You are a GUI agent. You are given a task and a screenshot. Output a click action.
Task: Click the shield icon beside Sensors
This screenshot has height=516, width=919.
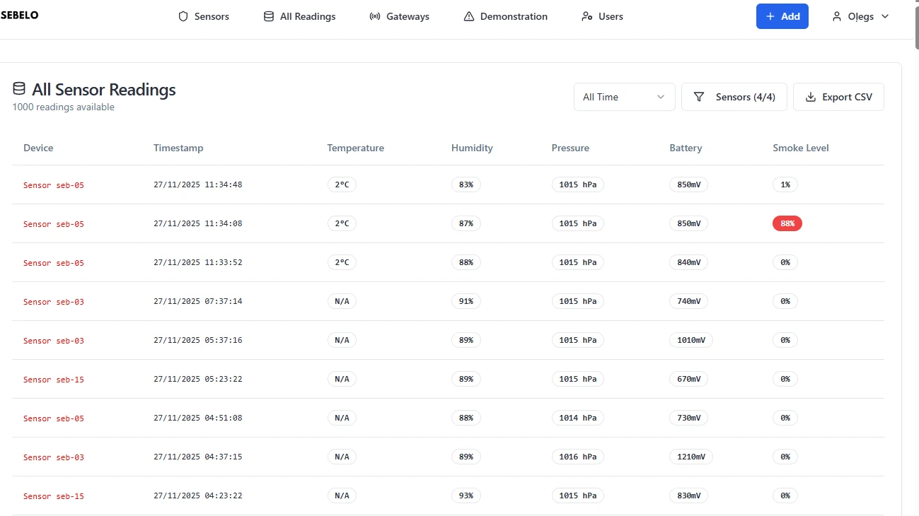pos(183,16)
